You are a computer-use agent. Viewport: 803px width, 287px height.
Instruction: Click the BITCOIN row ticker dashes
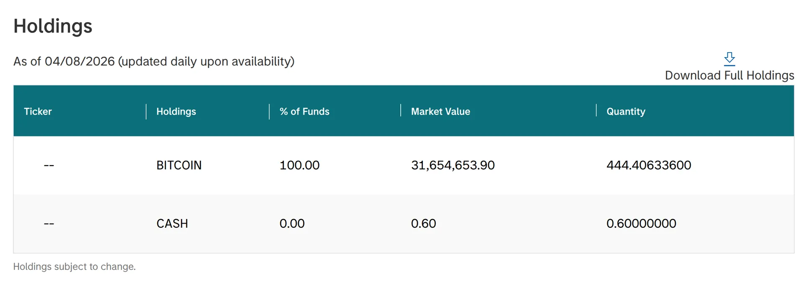click(x=49, y=166)
